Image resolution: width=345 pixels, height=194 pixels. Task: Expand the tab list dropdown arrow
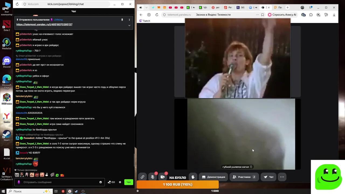tap(146, 8)
